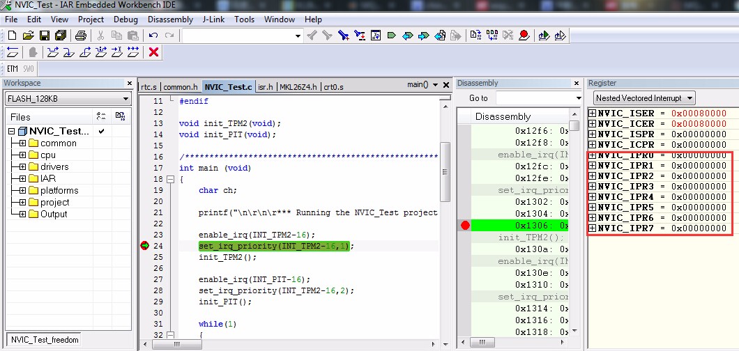Toggle breakpoint dot at disassembly 0x1306

coord(465,226)
